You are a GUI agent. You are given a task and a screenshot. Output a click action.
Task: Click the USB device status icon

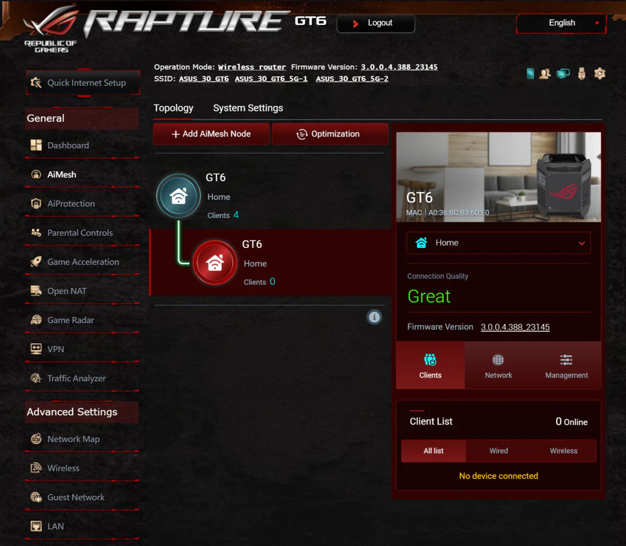pos(582,73)
